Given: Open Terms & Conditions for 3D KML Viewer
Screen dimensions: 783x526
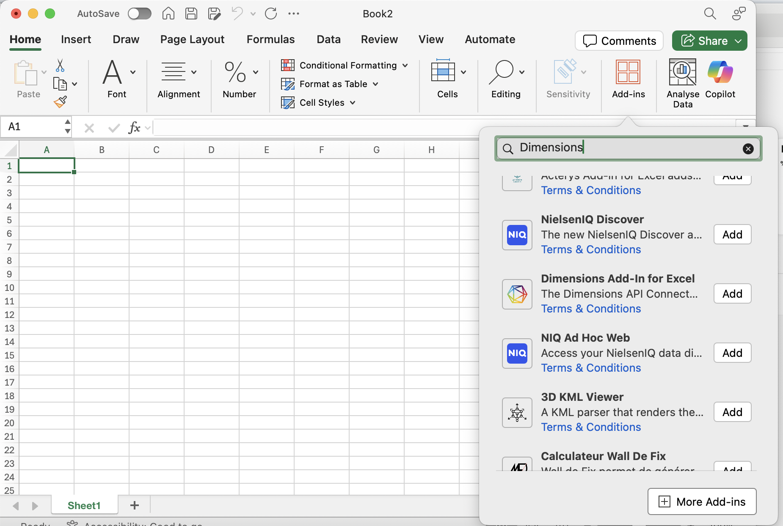Looking at the screenshot, I should point(591,427).
